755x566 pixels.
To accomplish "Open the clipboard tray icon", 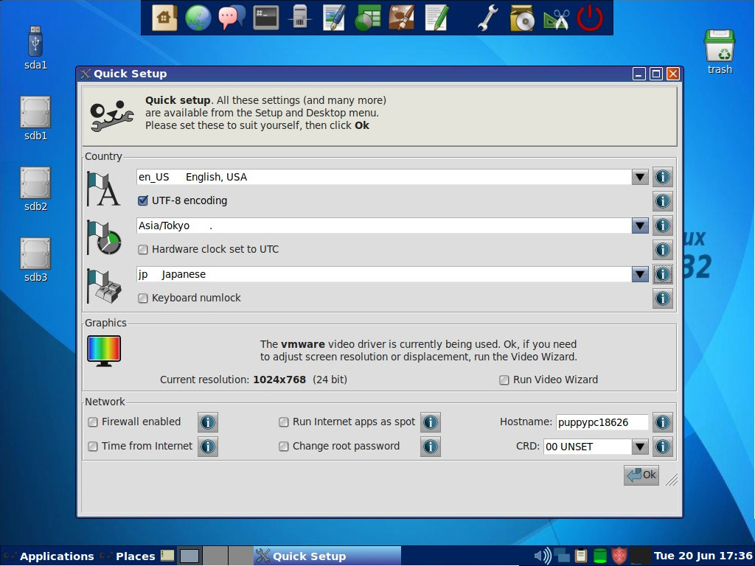I will pyautogui.click(x=581, y=556).
